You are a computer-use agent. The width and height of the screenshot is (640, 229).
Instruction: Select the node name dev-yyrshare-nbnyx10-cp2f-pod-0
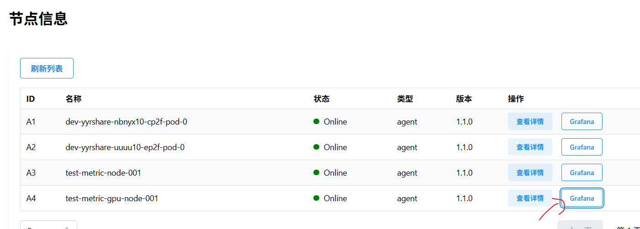(127, 122)
